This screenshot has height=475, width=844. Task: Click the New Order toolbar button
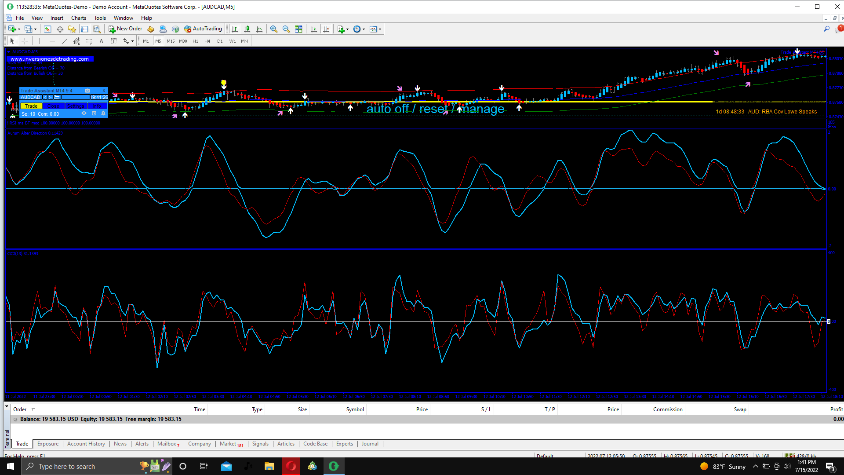(126, 29)
